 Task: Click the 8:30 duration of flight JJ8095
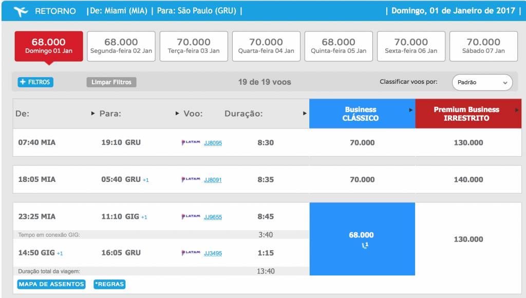point(266,143)
